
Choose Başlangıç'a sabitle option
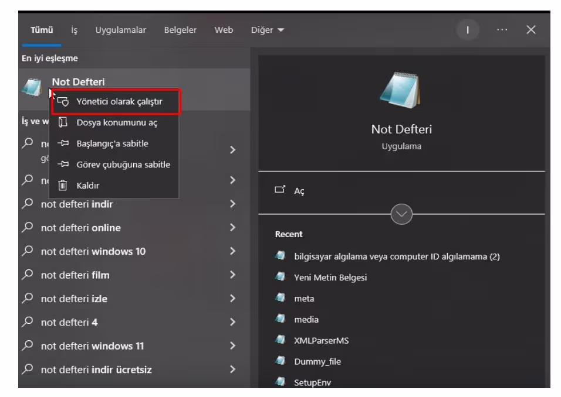[x=114, y=143]
